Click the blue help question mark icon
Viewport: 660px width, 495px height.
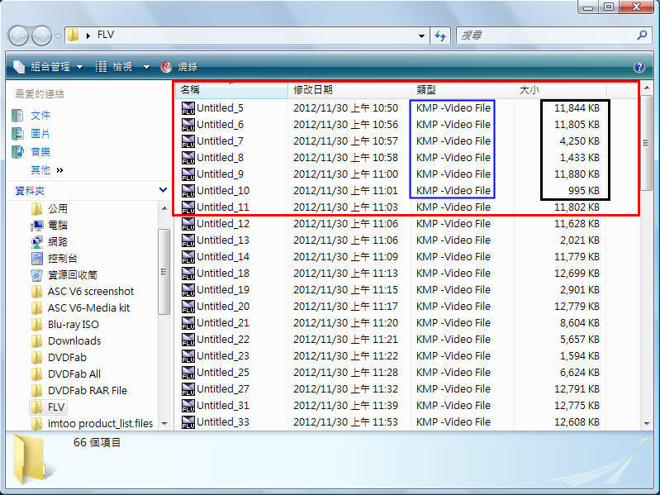click(639, 67)
